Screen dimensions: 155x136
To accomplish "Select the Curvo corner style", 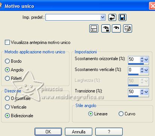I will (x=121, y=114).
